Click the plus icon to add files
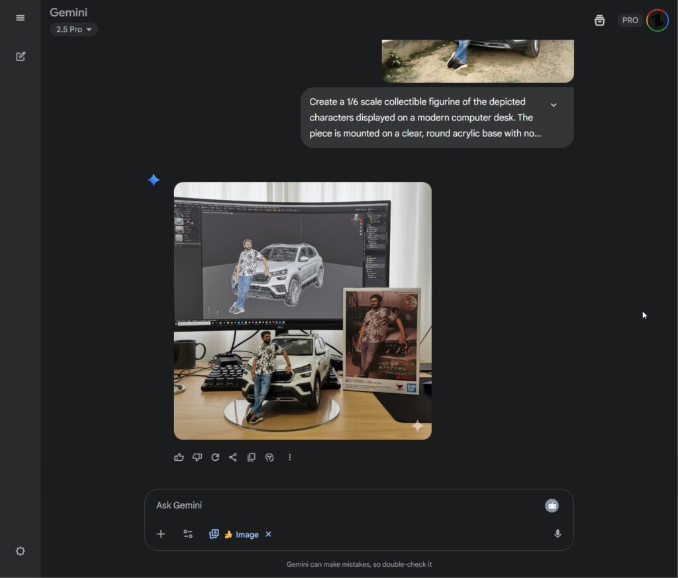 161,534
